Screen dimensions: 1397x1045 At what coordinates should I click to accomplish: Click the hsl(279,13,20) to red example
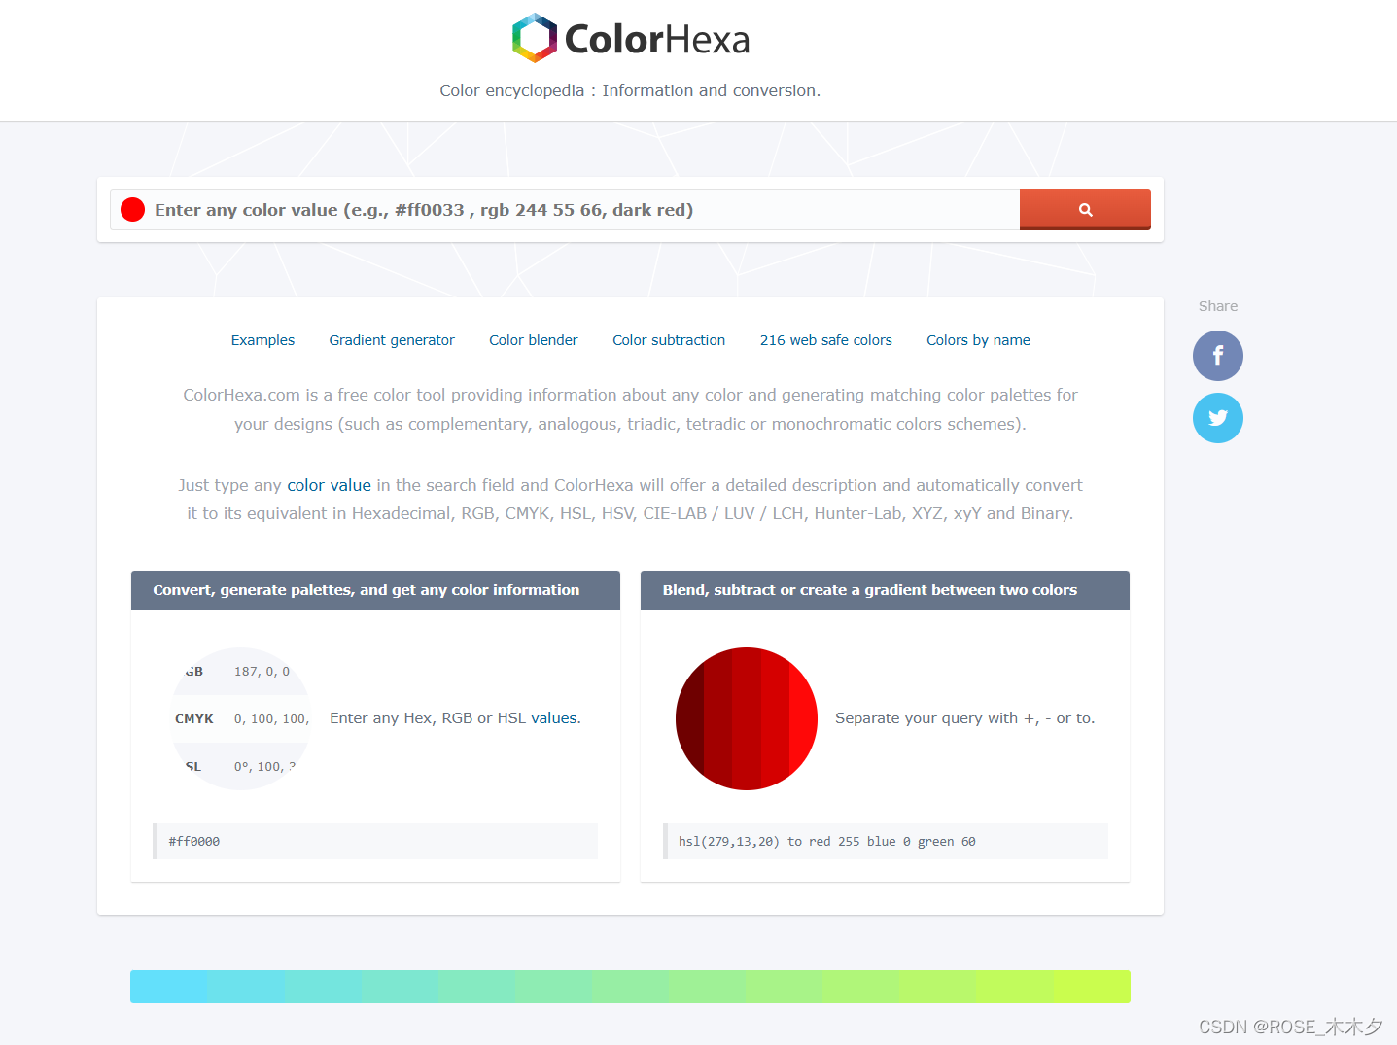[885, 841]
